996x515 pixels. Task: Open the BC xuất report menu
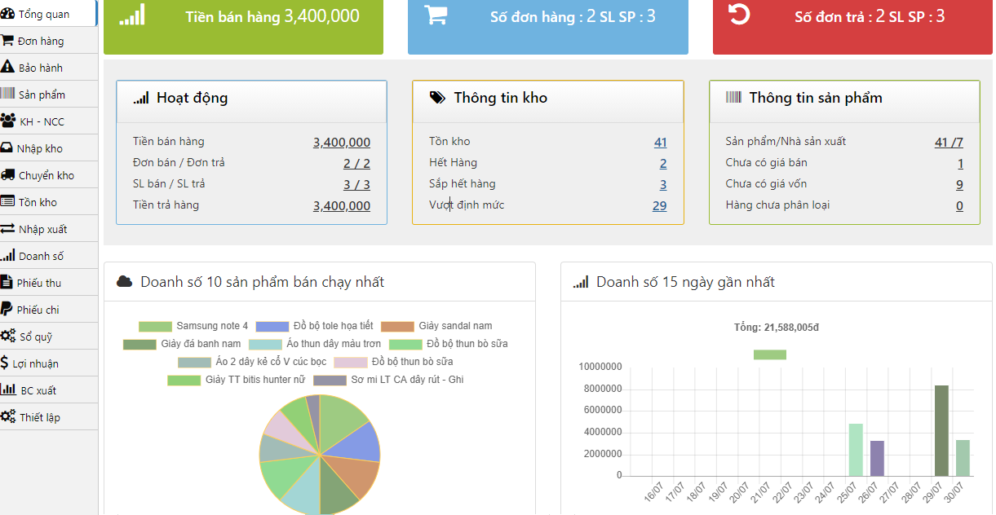click(38, 390)
